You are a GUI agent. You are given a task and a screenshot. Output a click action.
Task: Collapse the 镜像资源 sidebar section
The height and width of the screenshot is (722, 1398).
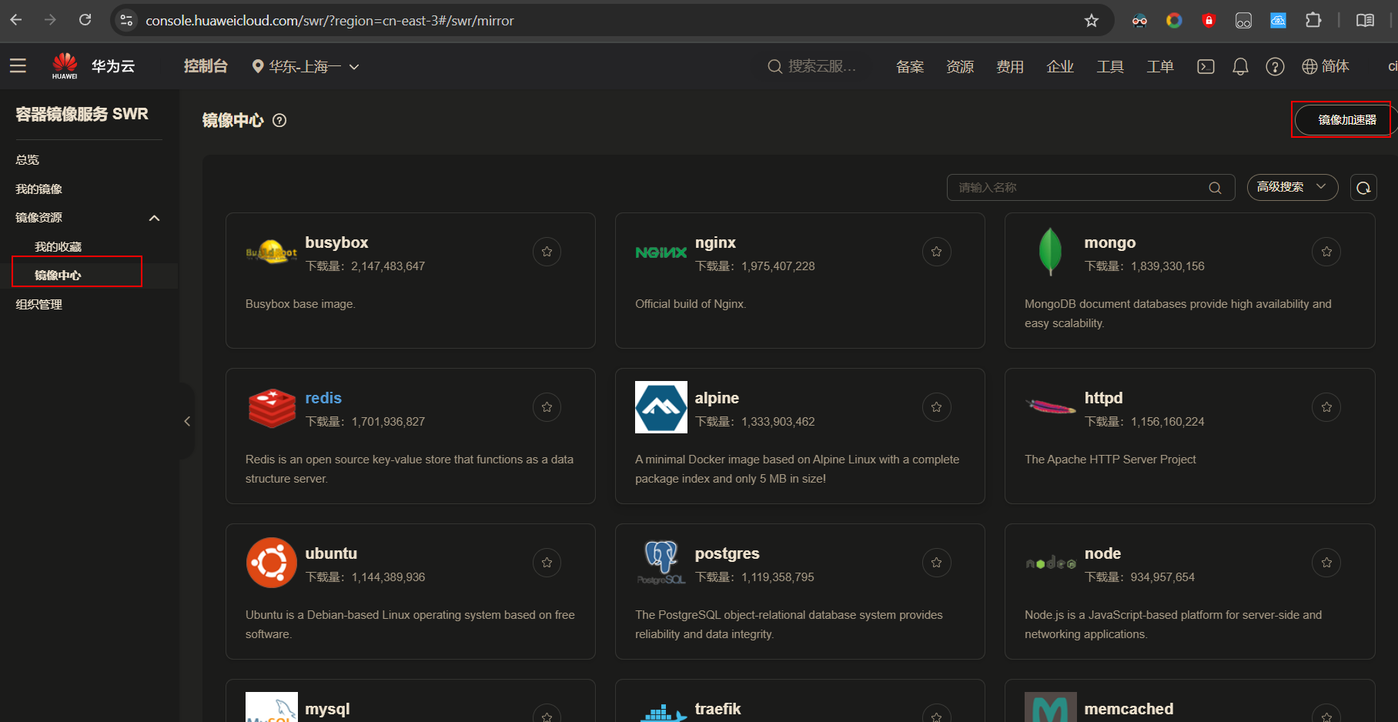[x=154, y=218]
